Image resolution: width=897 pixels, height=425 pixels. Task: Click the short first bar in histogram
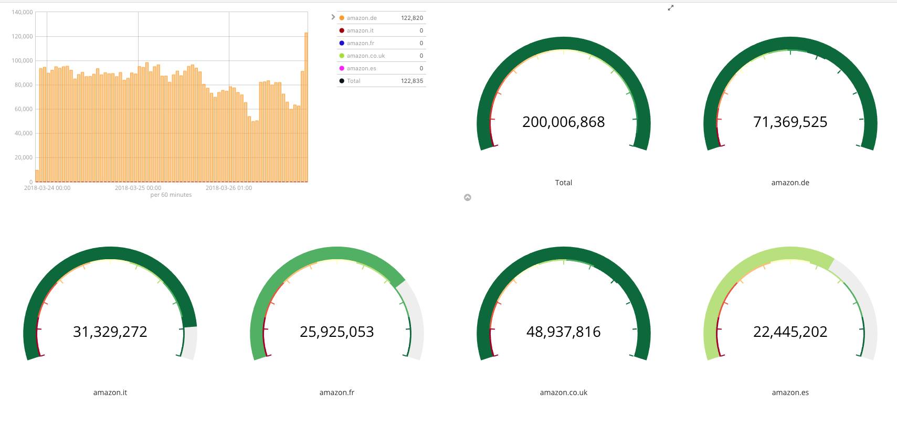pos(37,176)
